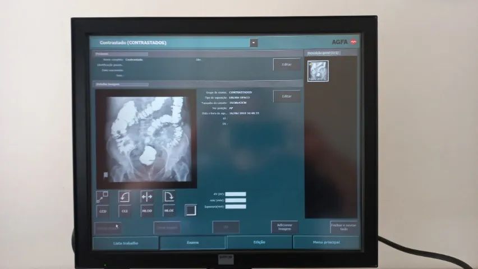Click the CONTRASTADOS exam group value
The width and height of the screenshot is (478, 269).
pos(241,92)
